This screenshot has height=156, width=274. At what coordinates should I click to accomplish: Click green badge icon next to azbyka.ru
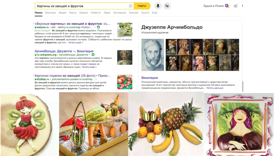pos(98,27)
